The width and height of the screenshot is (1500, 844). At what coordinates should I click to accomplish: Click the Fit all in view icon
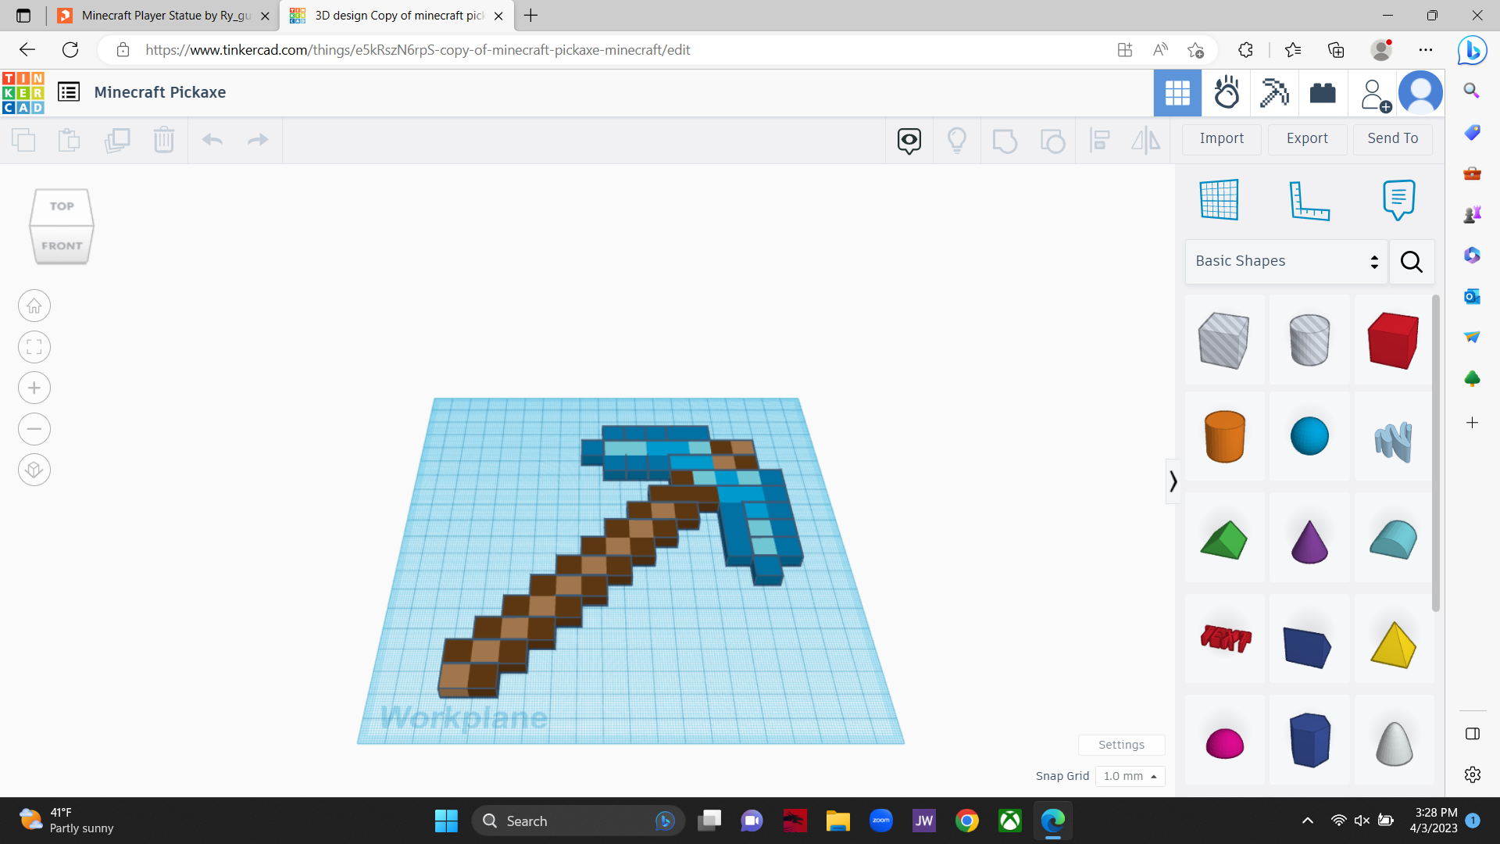pyautogui.click(x=34, y=347)
